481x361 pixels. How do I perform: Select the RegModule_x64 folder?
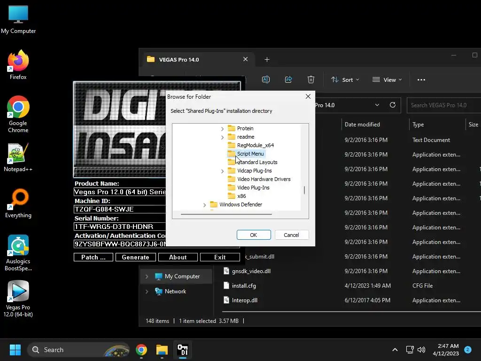coord(251,145)
